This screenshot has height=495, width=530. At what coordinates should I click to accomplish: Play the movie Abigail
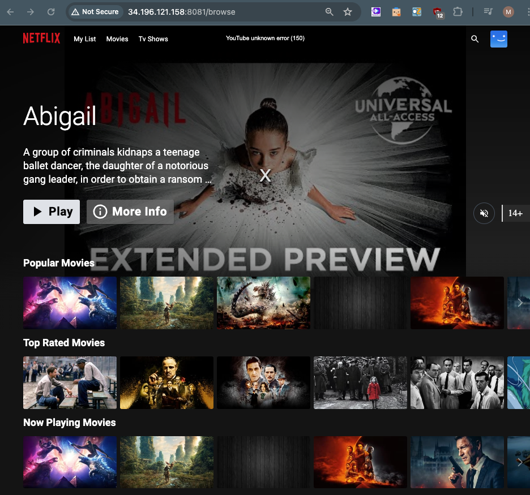click(x=51, y=212)
